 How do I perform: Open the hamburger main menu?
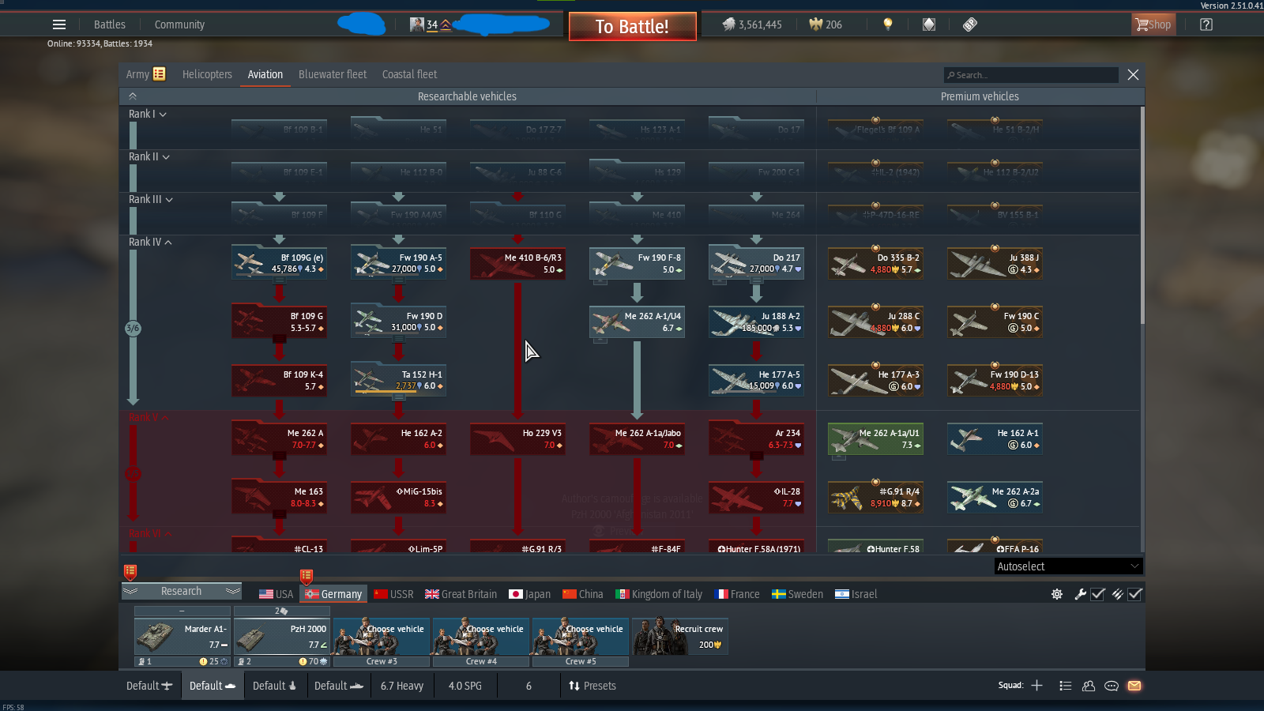(59, 24)
